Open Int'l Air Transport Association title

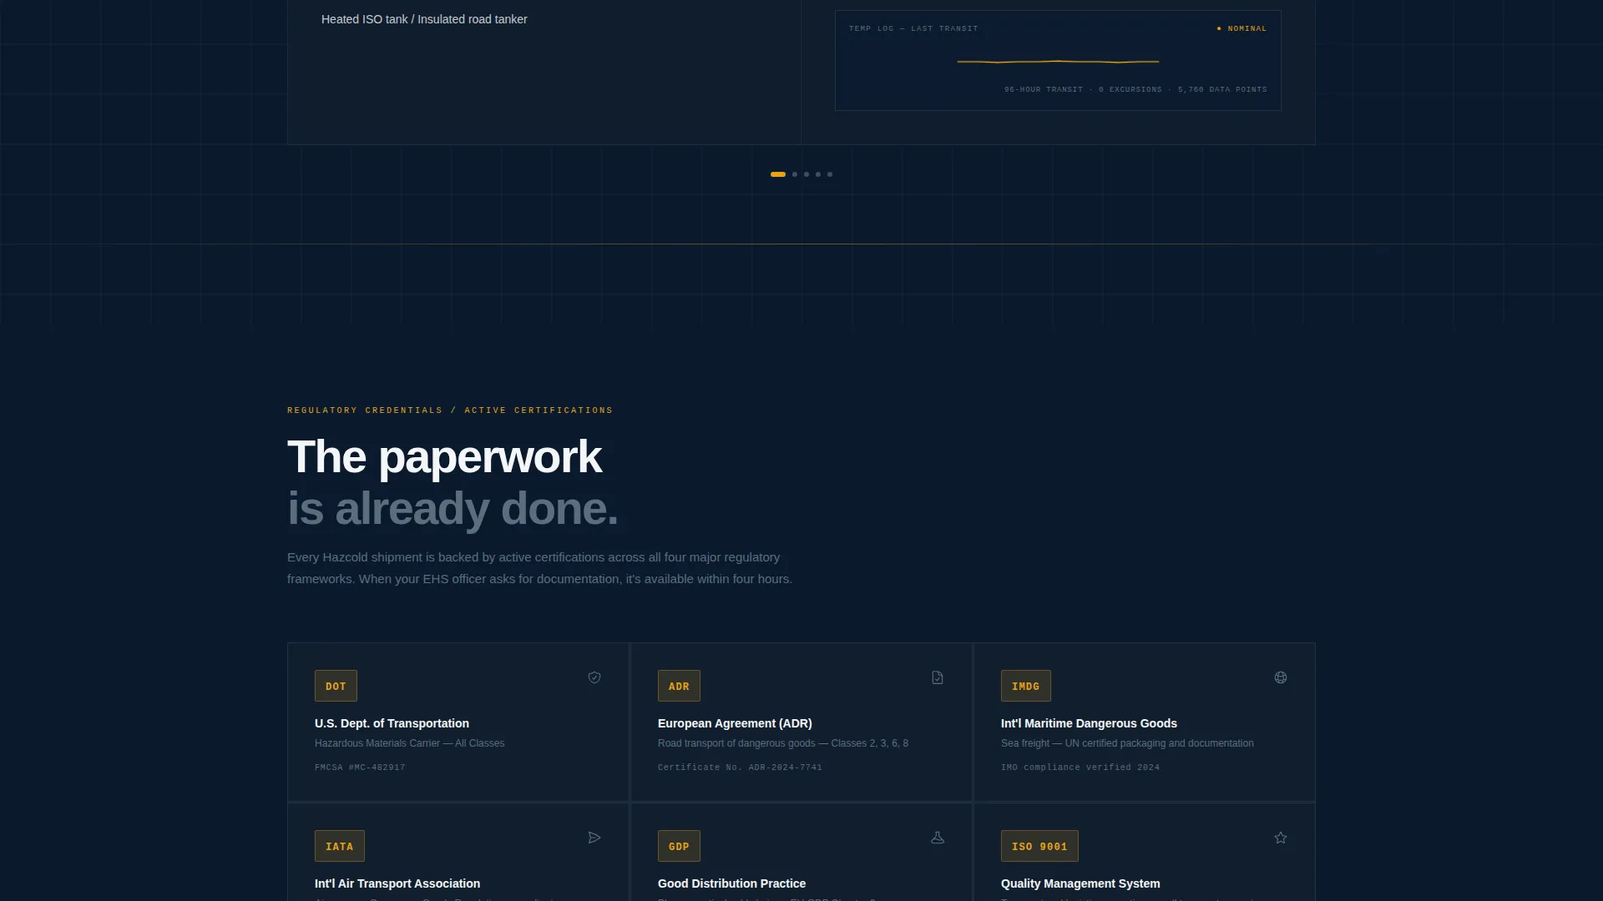tap(397, 883)
